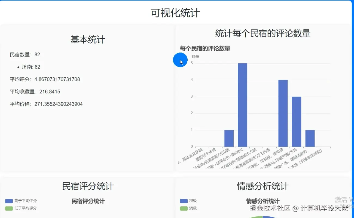Click the green swatch beside 消极
This screenshot has width=354, height=218.
[x=183, y=208]
